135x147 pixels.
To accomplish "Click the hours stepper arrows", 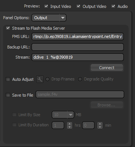I will tap(69, 125).
